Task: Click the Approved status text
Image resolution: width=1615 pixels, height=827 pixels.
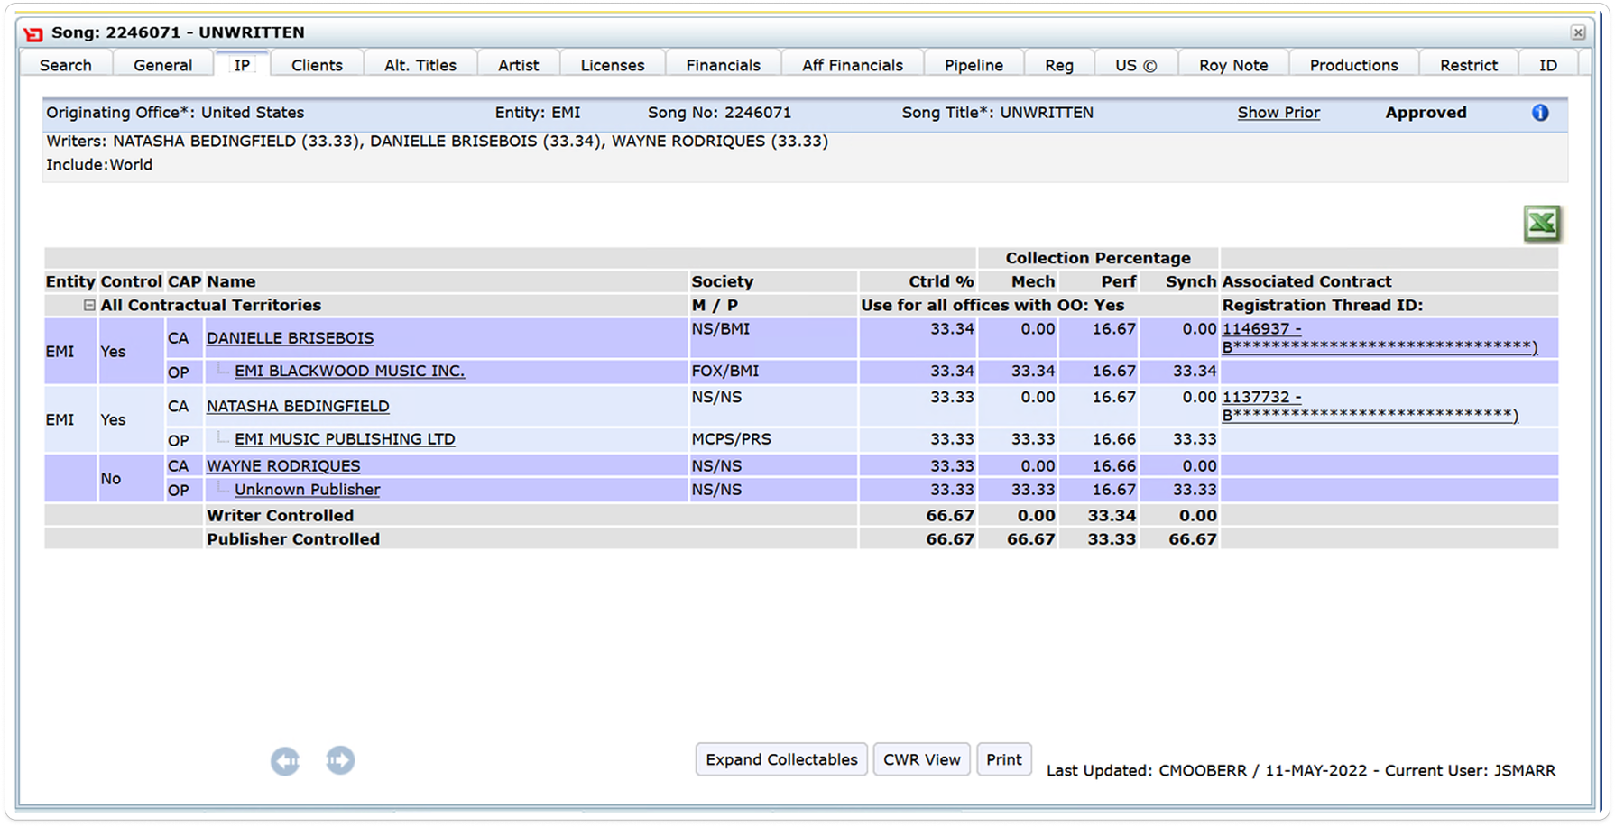Action: click(x=1426, y=113)
